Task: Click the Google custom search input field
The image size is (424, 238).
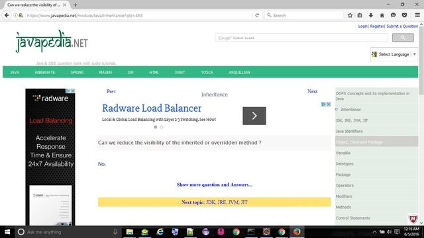Action: click(301, 38)
